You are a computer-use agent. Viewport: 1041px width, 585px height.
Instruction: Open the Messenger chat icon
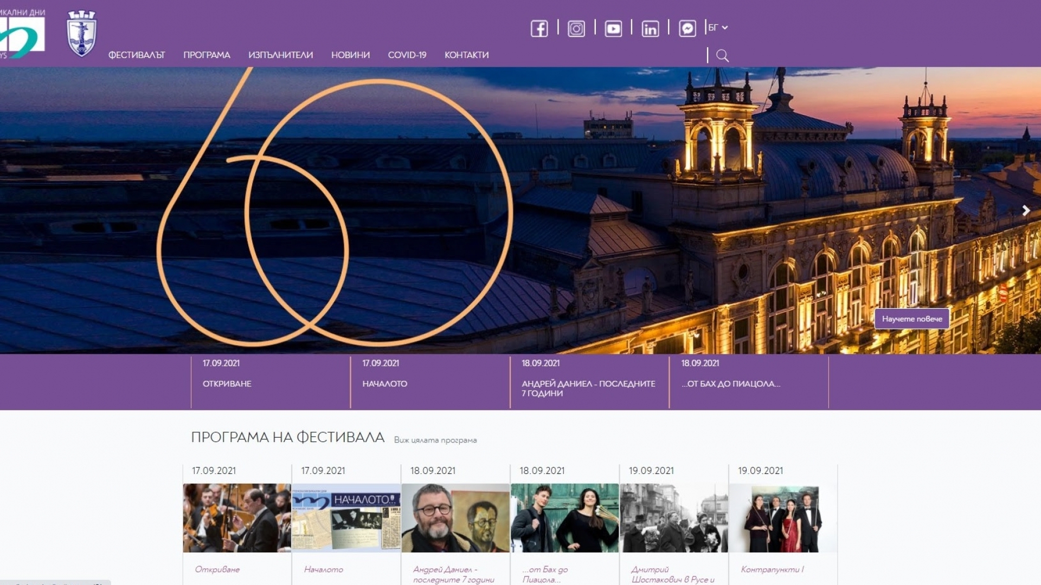click(687, 28)
